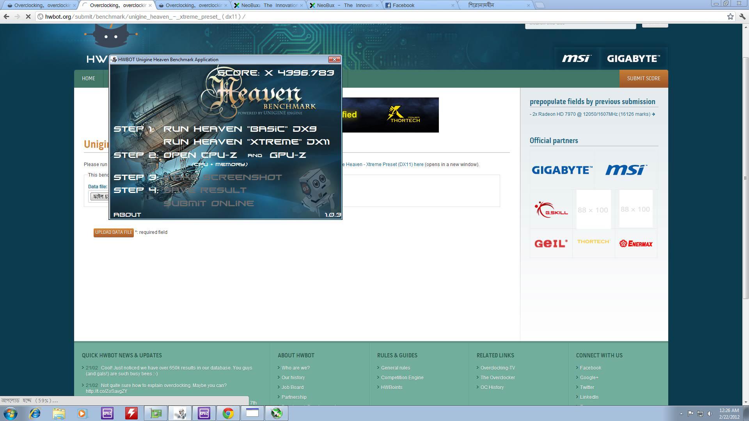This screenshot has width=749, height=421.
Task: Switch to the second NeoBux tab
Action: point(344,5)
